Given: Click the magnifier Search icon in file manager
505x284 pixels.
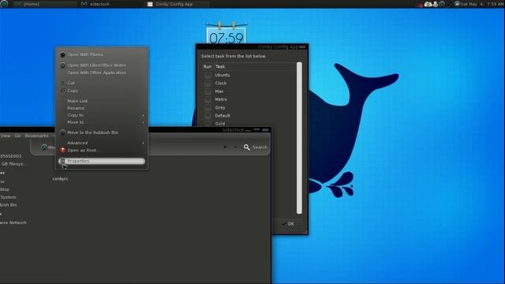Looking at the screenshot, I should click(247, 148).
